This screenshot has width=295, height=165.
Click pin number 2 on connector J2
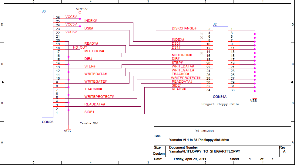pos(209,29)
